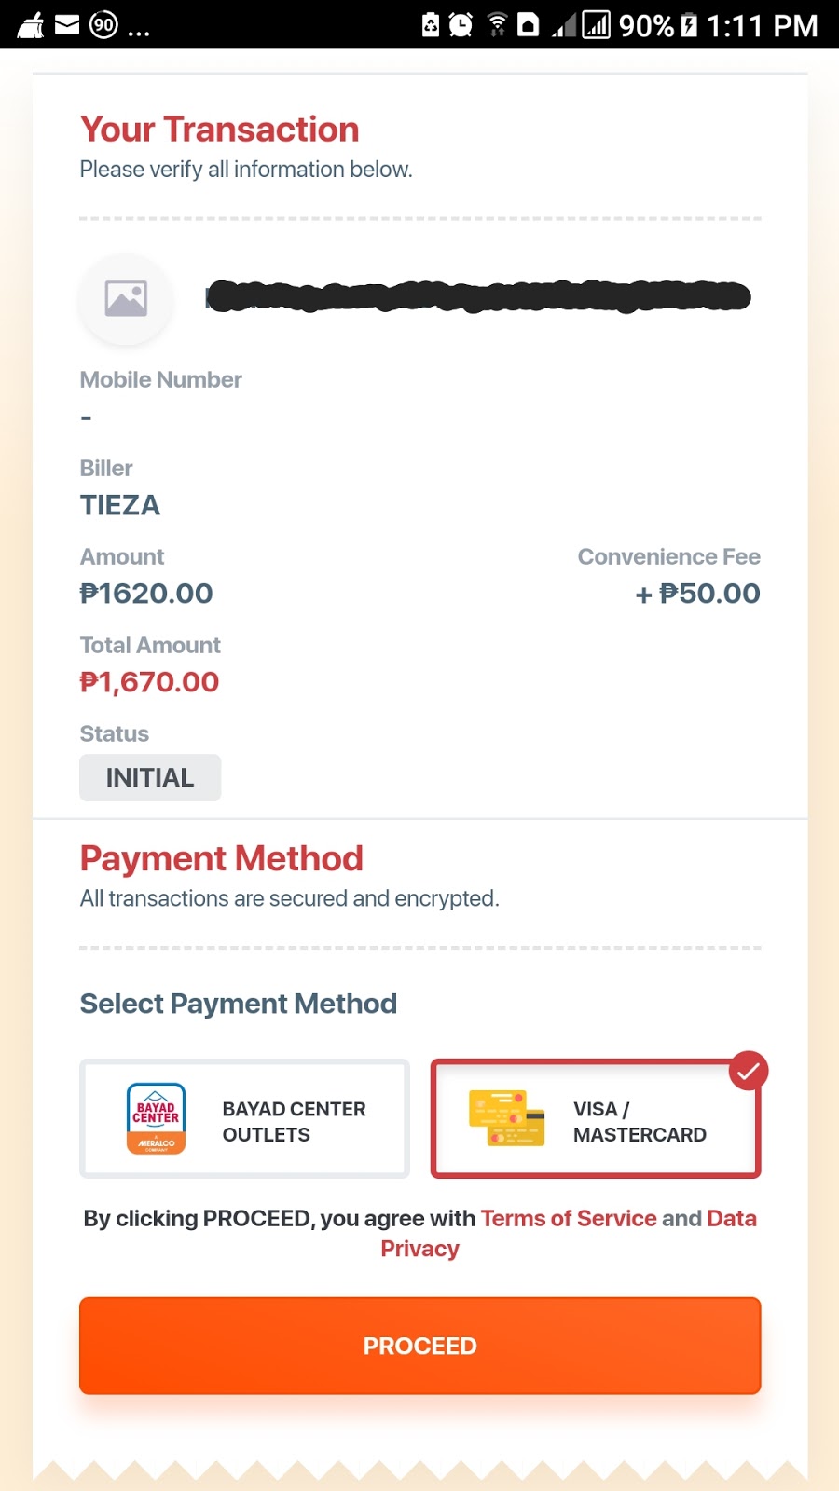Image resolution: width=839 pixels, height=1491 pixels.
Task: Select Visa / Mastercard payment method
Action: (x=595, y=1118)
